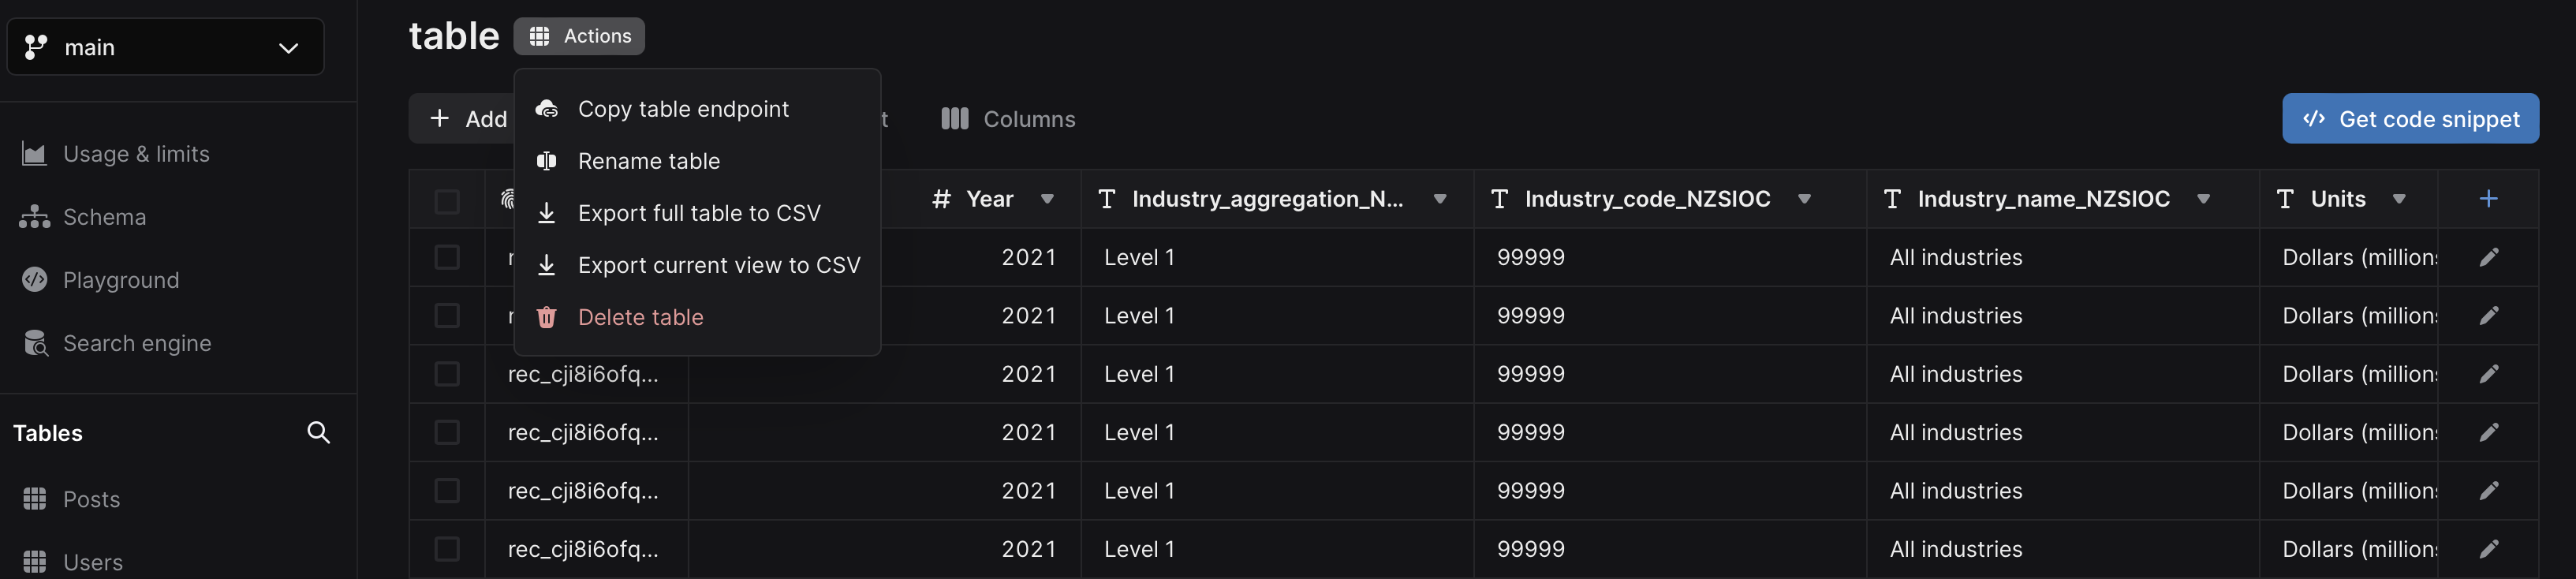Open the main branch selector dropdown

[x=165, y=47]
